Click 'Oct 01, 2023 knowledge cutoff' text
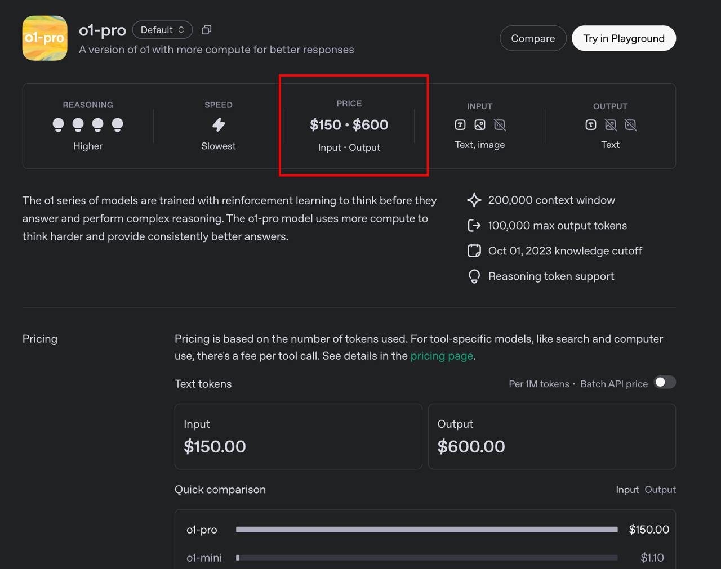Viewport: 721px width, 569px height. click(565, 251)
